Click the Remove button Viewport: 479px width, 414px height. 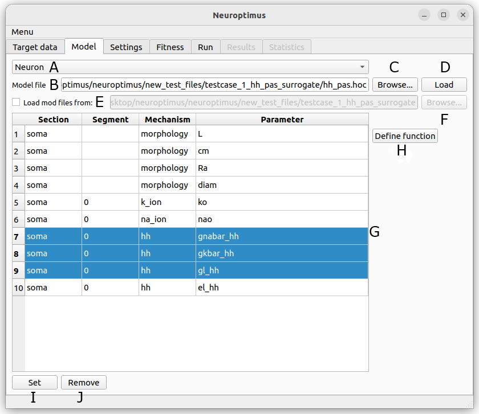84,383
